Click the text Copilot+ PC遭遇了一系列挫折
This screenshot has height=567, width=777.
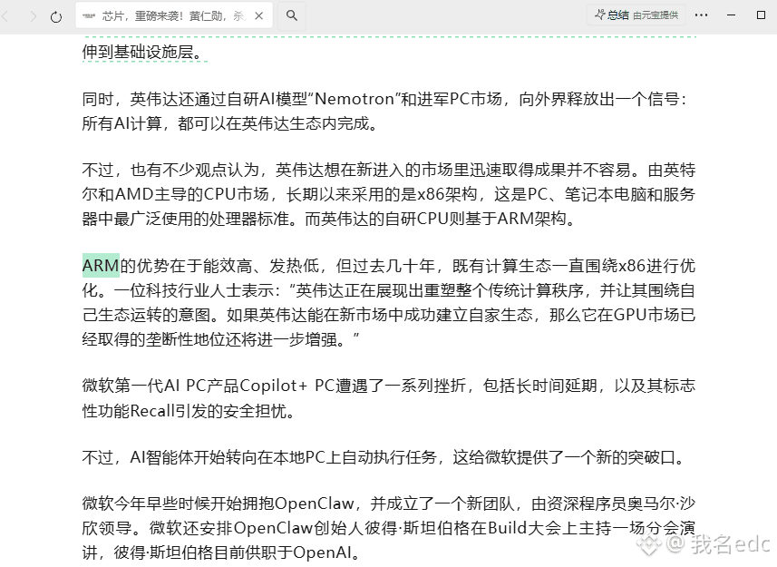[x=353, y=386]
